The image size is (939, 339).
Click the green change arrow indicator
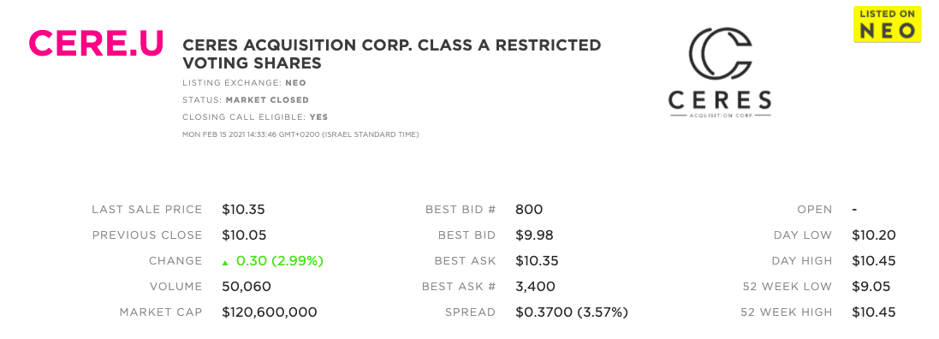[225, 262]
